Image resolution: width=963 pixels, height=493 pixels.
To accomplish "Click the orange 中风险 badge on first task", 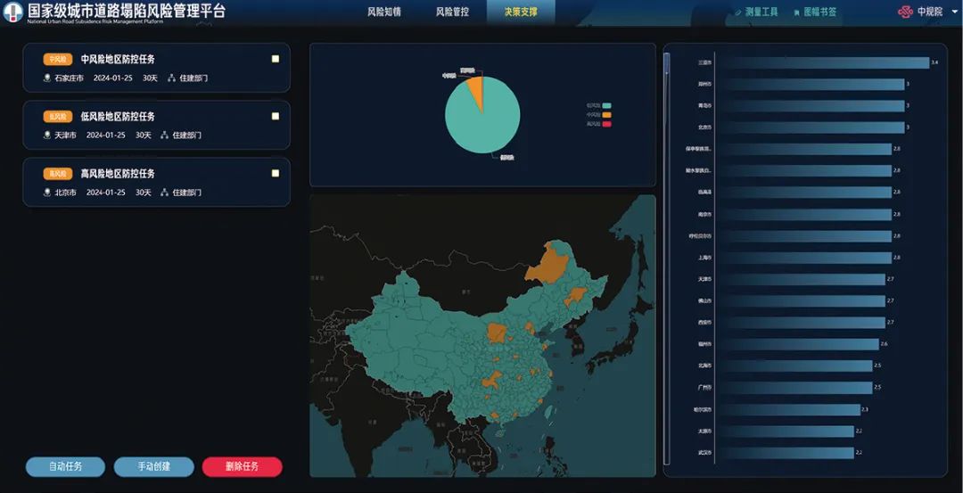I will 58,60.
